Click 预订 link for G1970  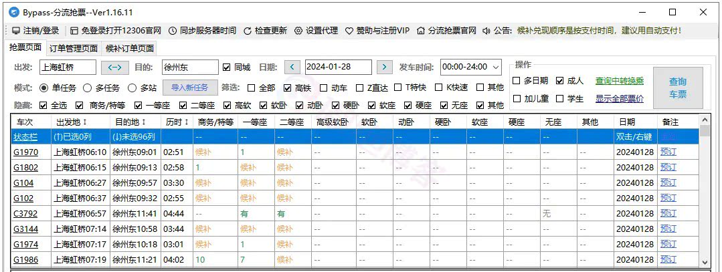(668, 152)
